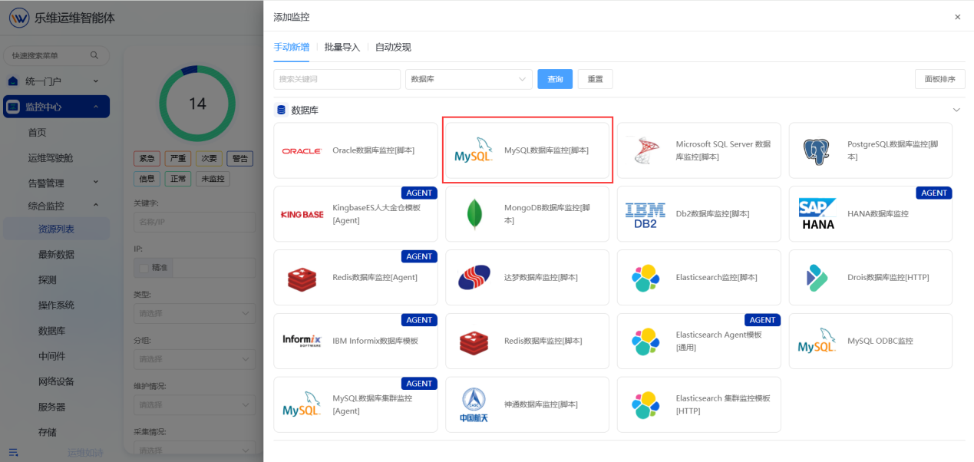
Task: Open 首页 in the sidebar
Action: [37, 132]
